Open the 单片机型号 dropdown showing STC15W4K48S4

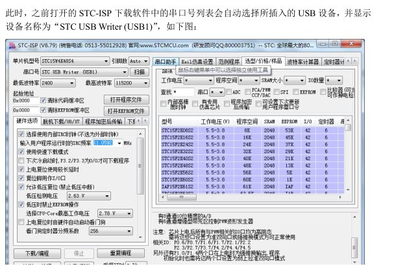[x=75, y=61]
